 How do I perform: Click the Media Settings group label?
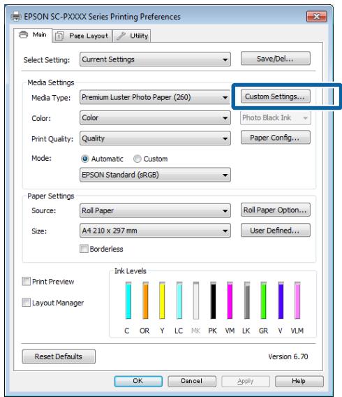coord(51,82)
